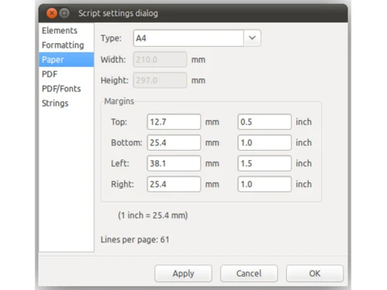Click the 'Right:' margin label

(122, 184)
